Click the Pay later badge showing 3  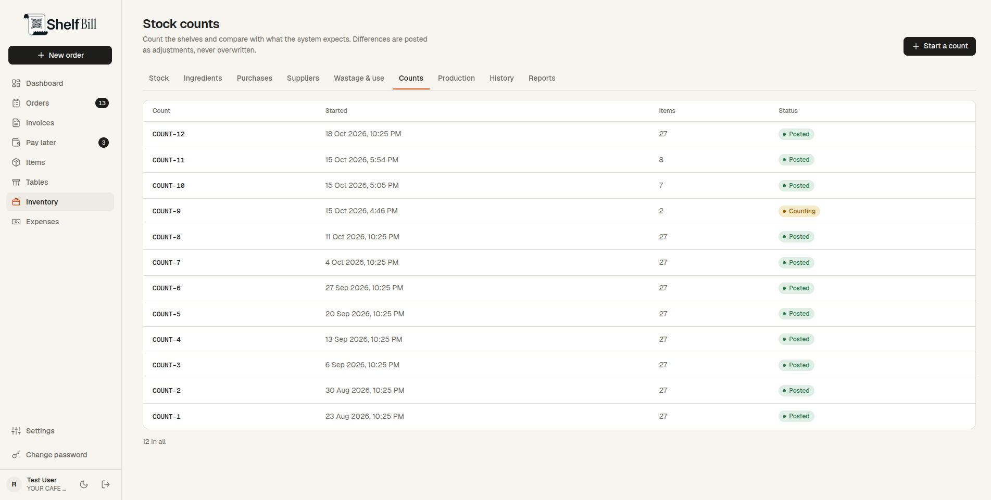point(104,143)
